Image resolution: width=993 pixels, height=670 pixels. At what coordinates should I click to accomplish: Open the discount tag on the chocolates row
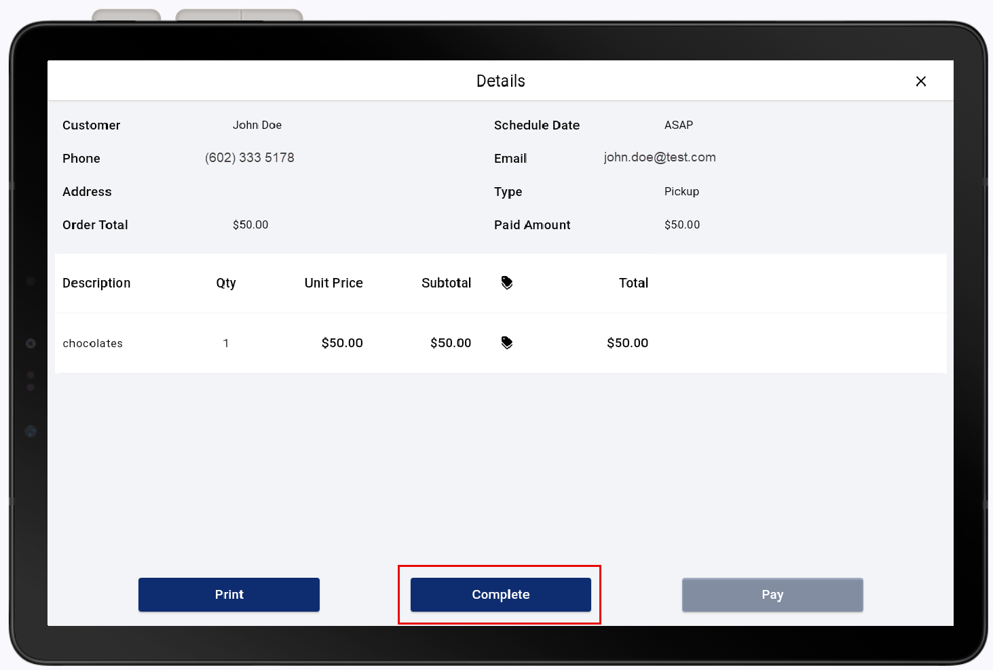(507, 342)
